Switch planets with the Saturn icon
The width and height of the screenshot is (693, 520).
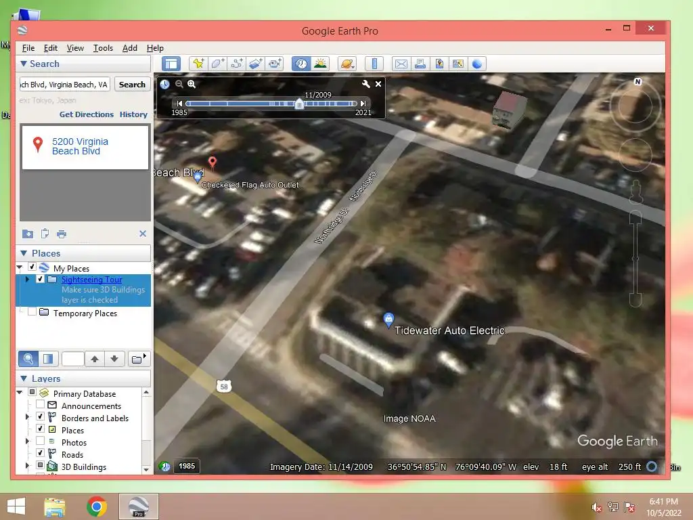click(x=347, y=64)
